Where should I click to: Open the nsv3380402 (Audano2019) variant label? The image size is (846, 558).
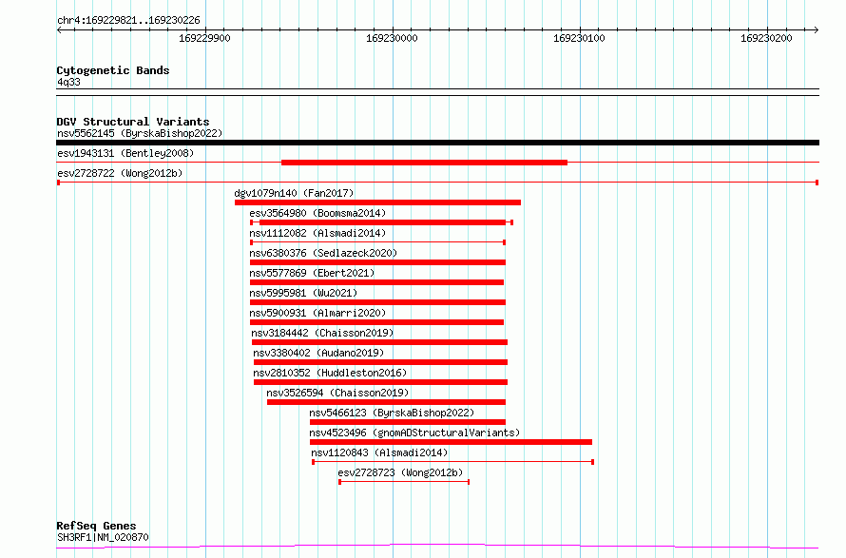tap(318, 353)
